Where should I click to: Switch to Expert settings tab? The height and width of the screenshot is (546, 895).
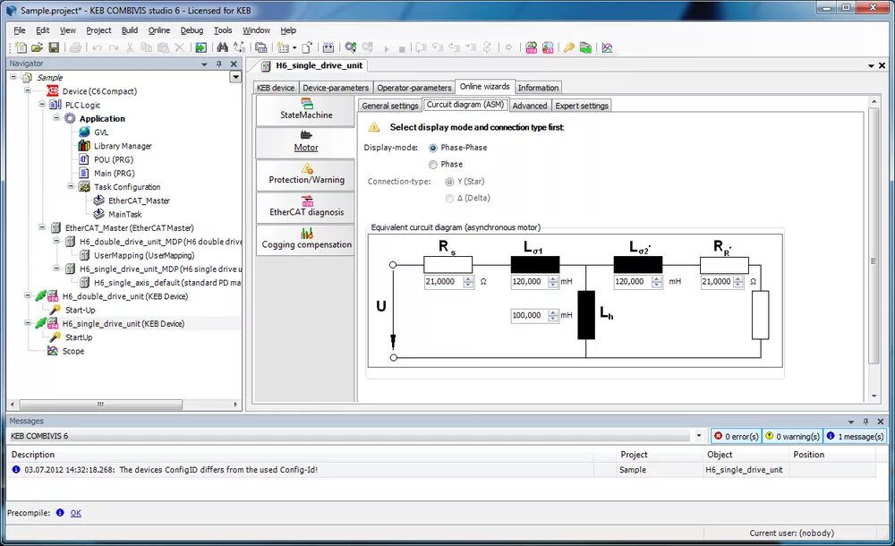[x=582, y=106]
